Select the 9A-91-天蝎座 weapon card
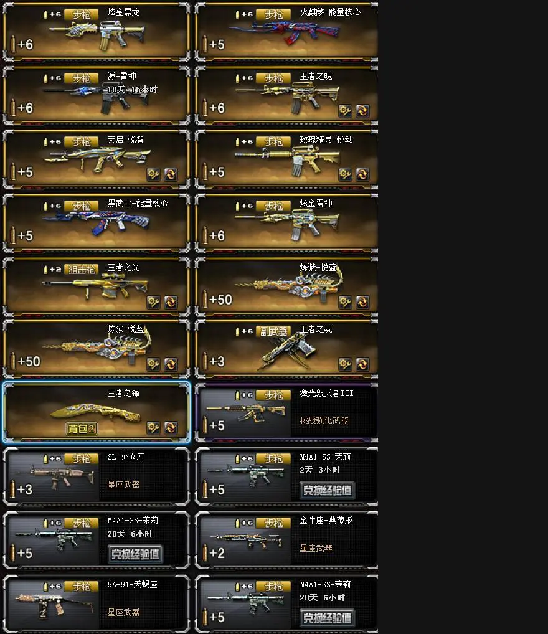This screenshot has height=634, width=548. pos(97,604)
